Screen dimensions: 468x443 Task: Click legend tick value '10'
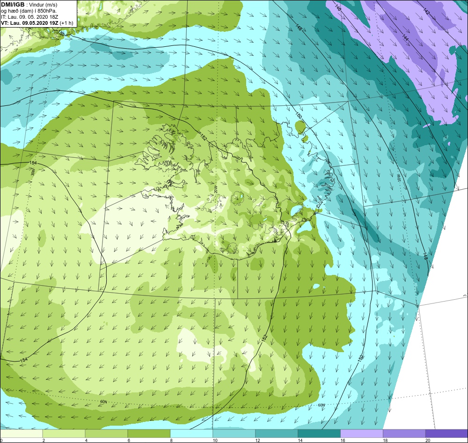click(x=215, y=440)
